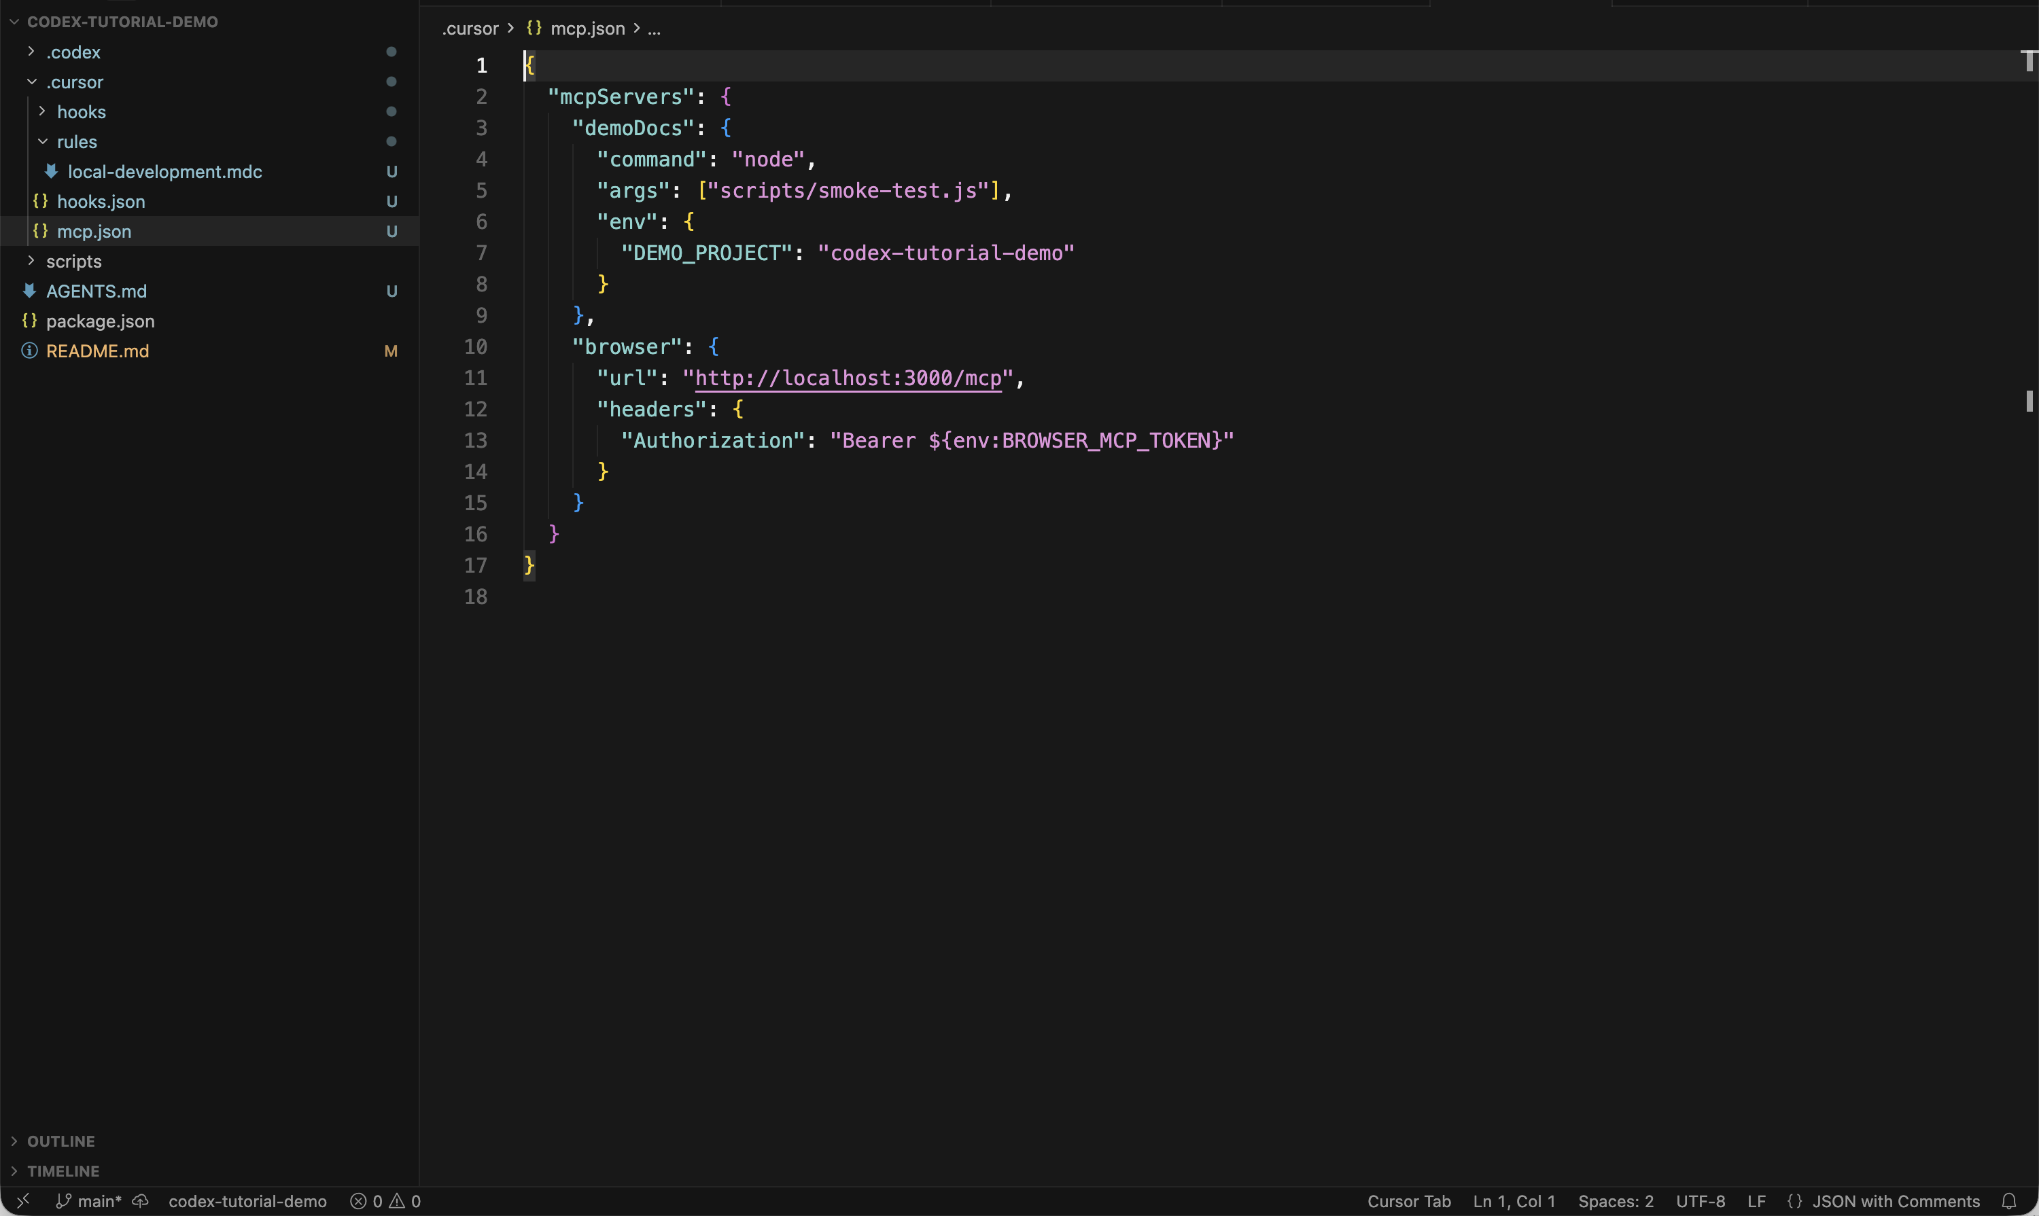Click the U status badge beside mcp.json
Screen dimensions: 2039x1216
(x=392, y=231)
